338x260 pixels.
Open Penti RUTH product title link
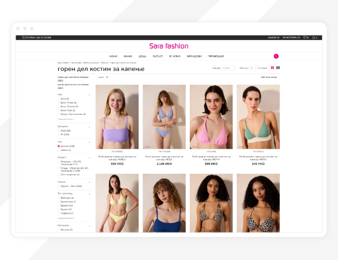[211, 158]
